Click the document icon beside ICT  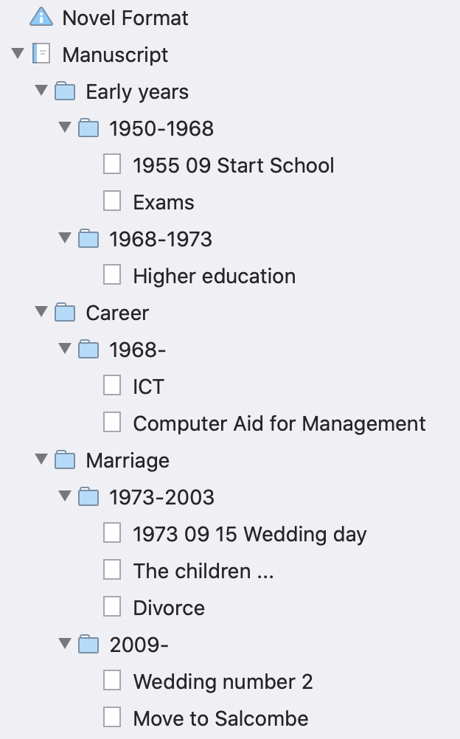112,386
